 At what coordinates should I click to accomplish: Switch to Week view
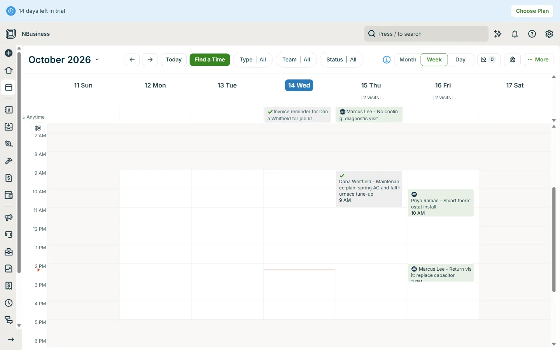click(x=434, y=59)
